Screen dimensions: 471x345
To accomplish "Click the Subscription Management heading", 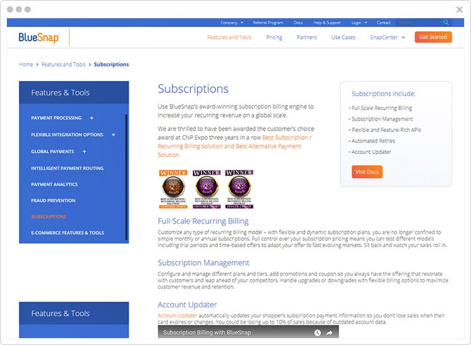I will click(x=203, y=263).
